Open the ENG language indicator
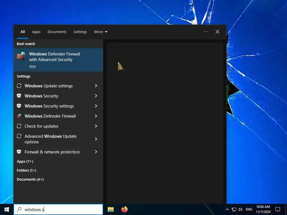 coord(249,209)
